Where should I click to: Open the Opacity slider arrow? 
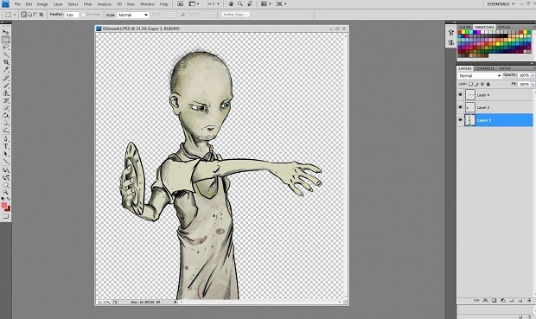coord(533,75)
